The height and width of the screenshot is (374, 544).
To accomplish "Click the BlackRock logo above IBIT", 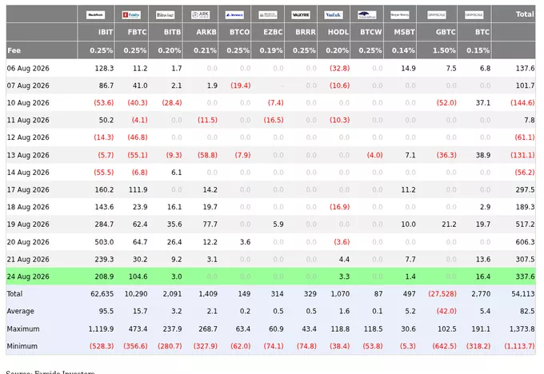I will click(x=95, y=15).
